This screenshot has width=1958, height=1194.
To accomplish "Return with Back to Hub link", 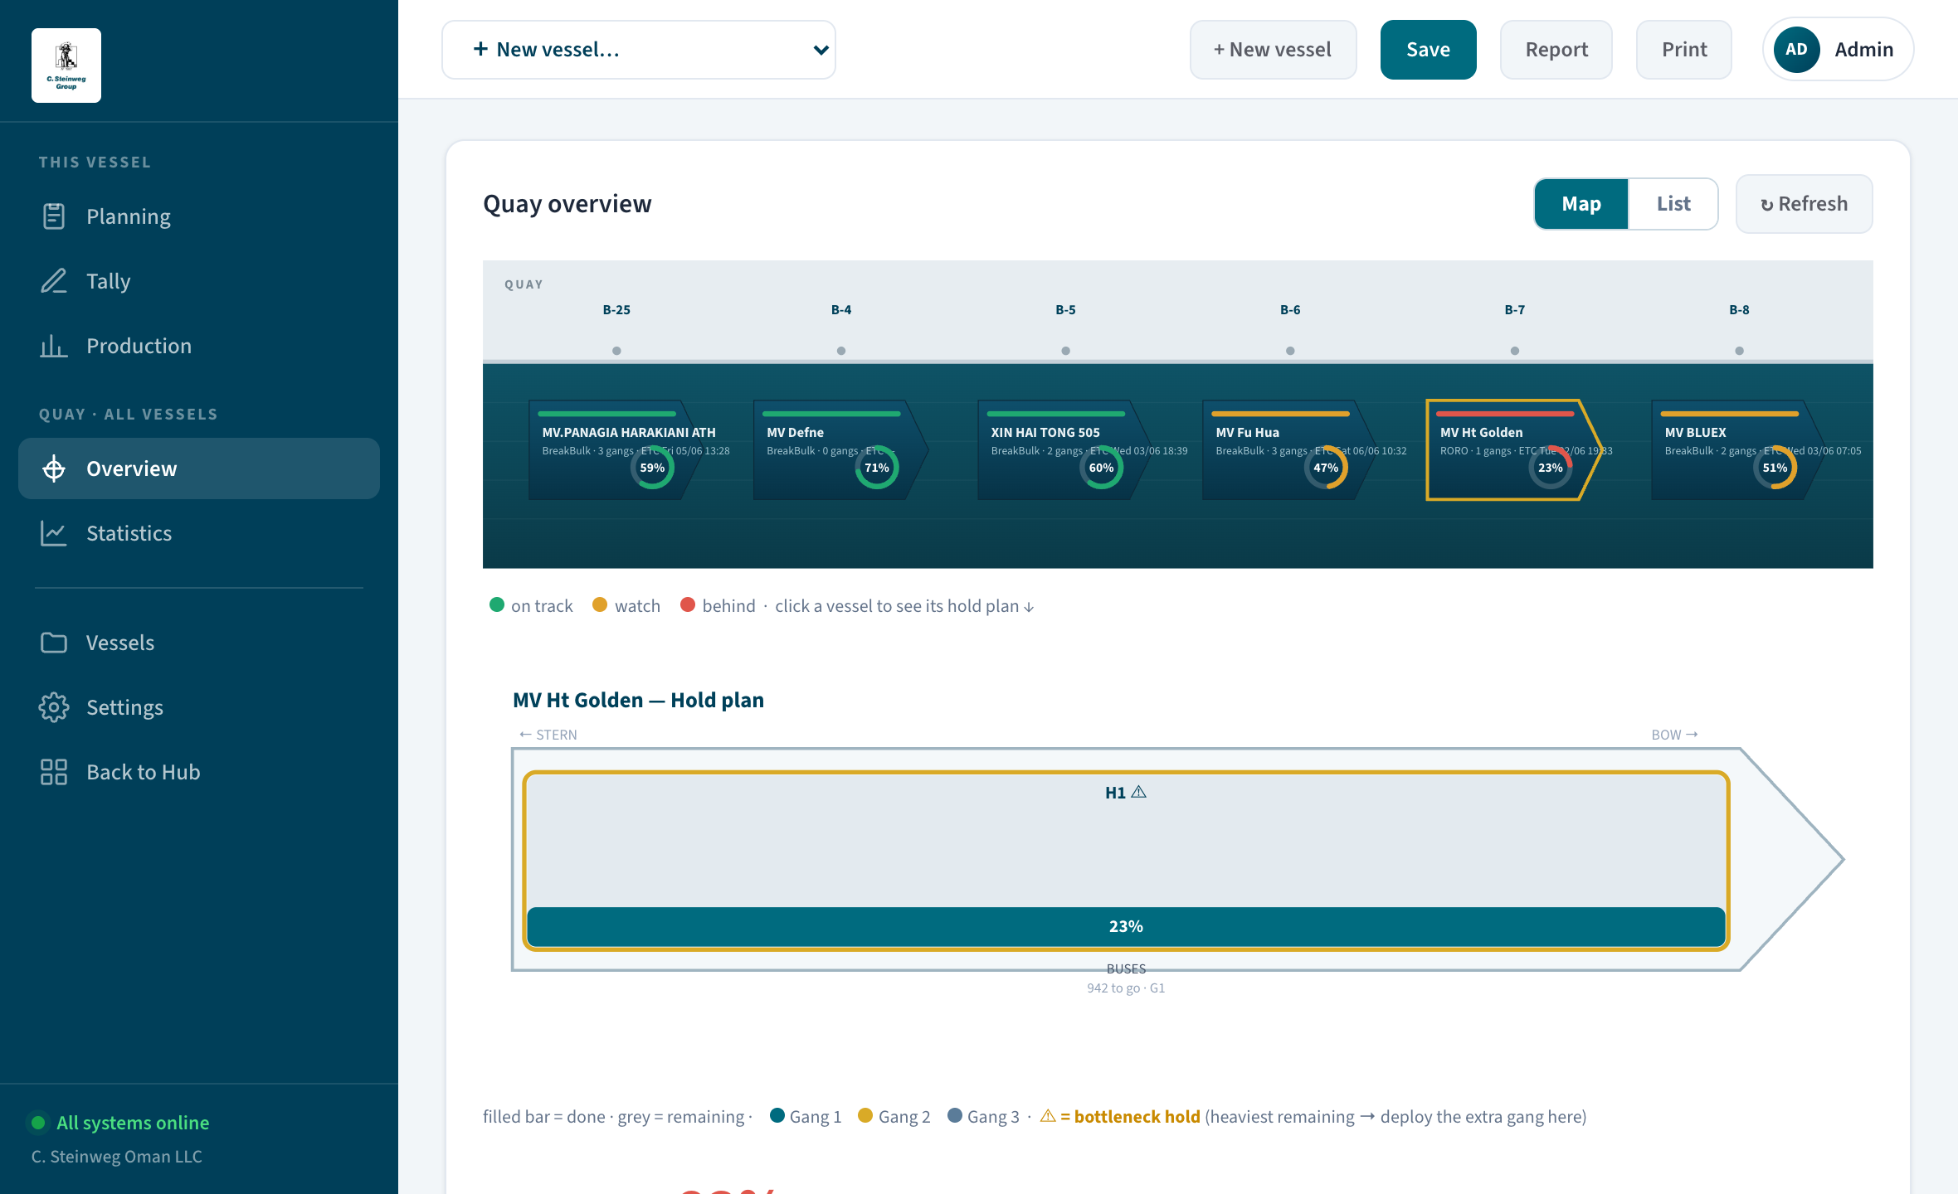I will [x=199, y=772].
